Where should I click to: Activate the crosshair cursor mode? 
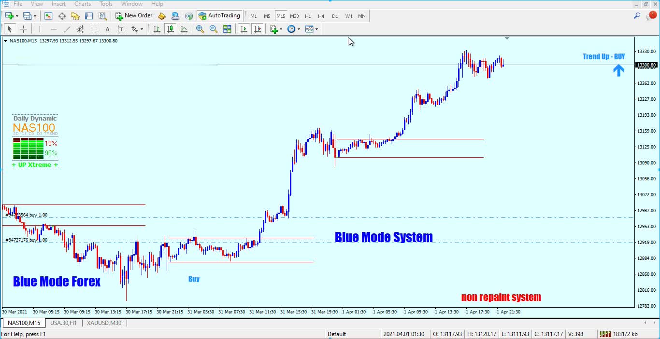[x=23, y=29]
